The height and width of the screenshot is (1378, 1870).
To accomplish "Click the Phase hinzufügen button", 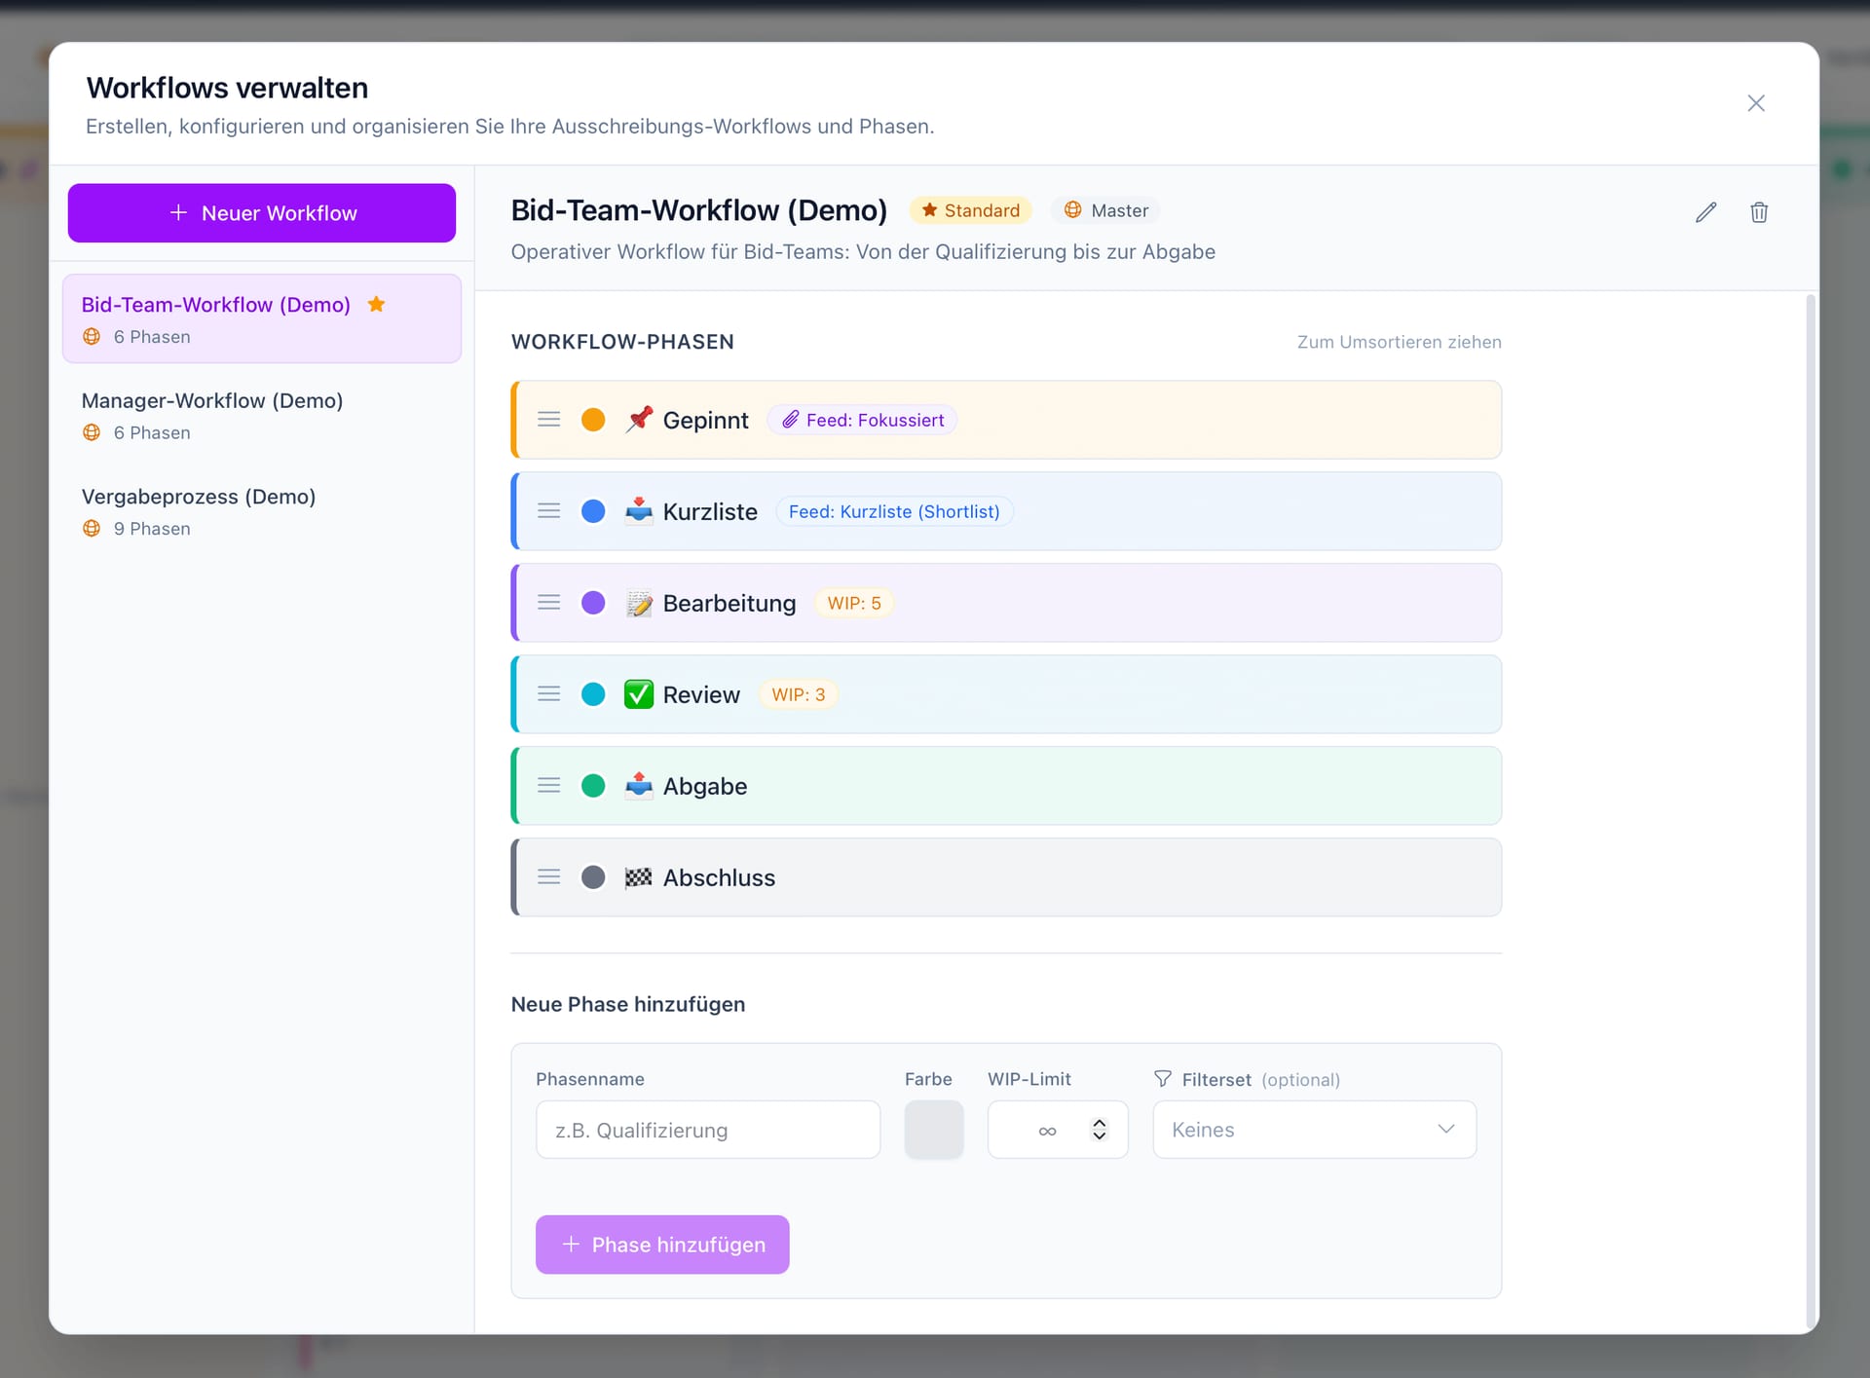I will 662,1245.
